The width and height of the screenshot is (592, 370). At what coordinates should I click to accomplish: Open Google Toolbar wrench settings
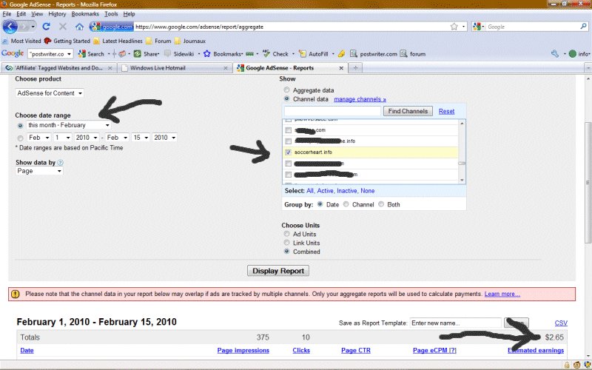pos(554,54)
